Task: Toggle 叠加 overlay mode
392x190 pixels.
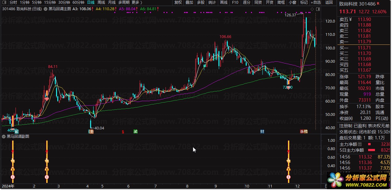Action: coord(189,2)
